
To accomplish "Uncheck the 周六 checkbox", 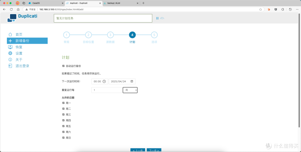I will click(63, 132).
